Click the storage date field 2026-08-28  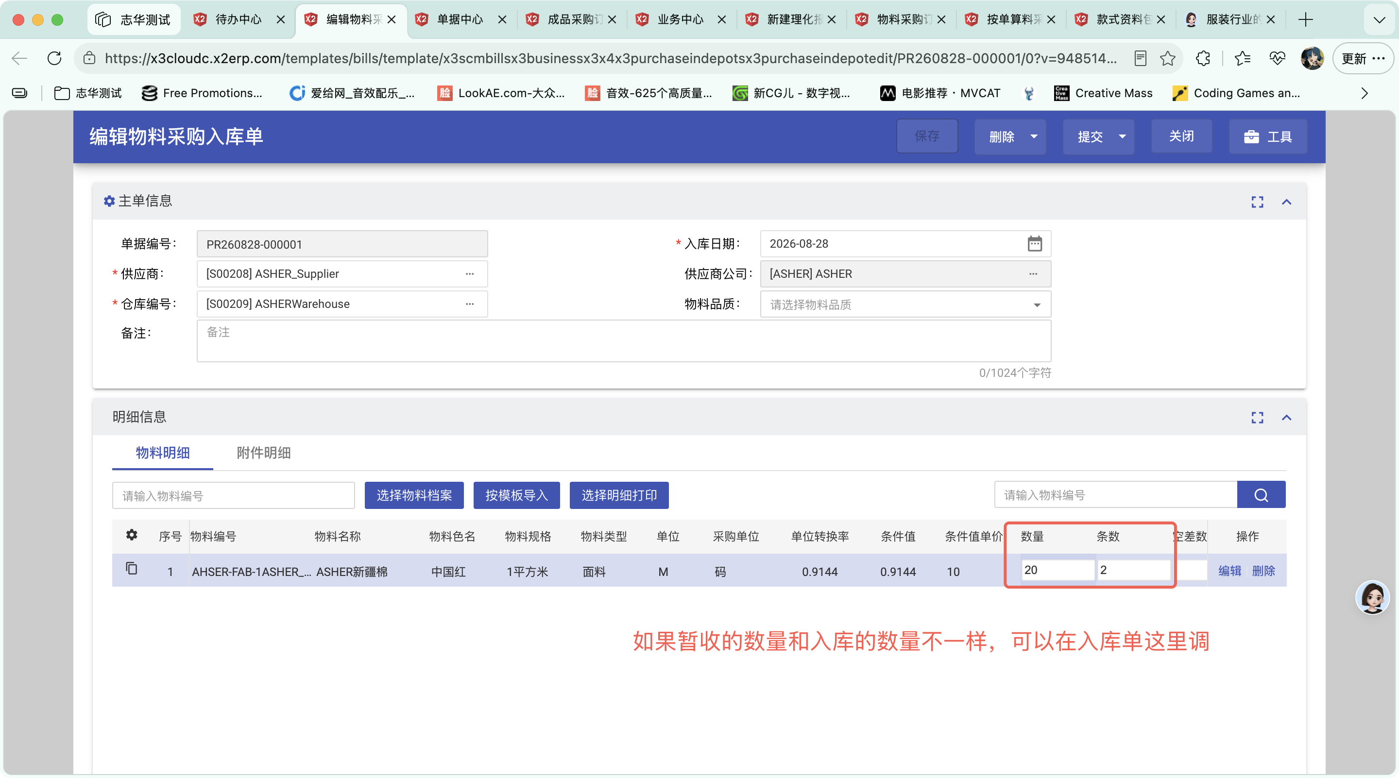[905, 244]
